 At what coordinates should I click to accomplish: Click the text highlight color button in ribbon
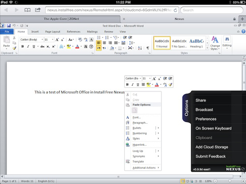[69, 46]
